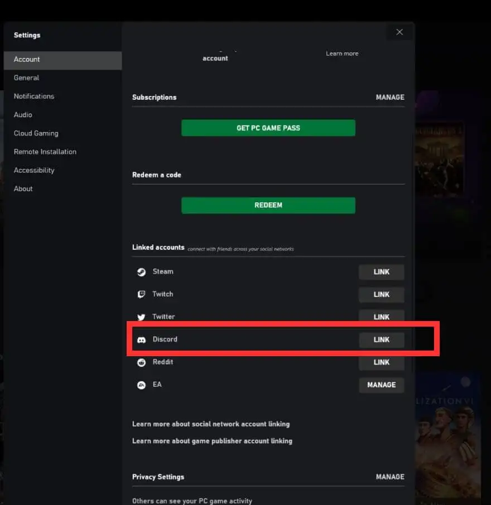Open Cloud Gaming settings

(x=63, y=133)
